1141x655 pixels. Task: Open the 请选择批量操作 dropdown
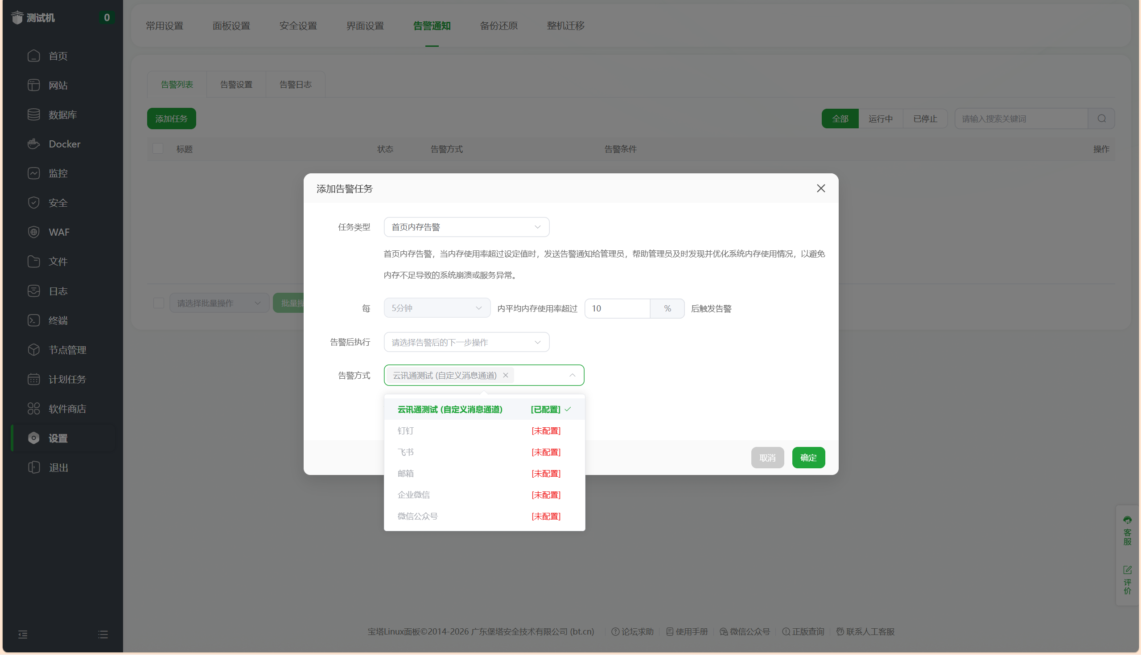click(x=219, y=303)
